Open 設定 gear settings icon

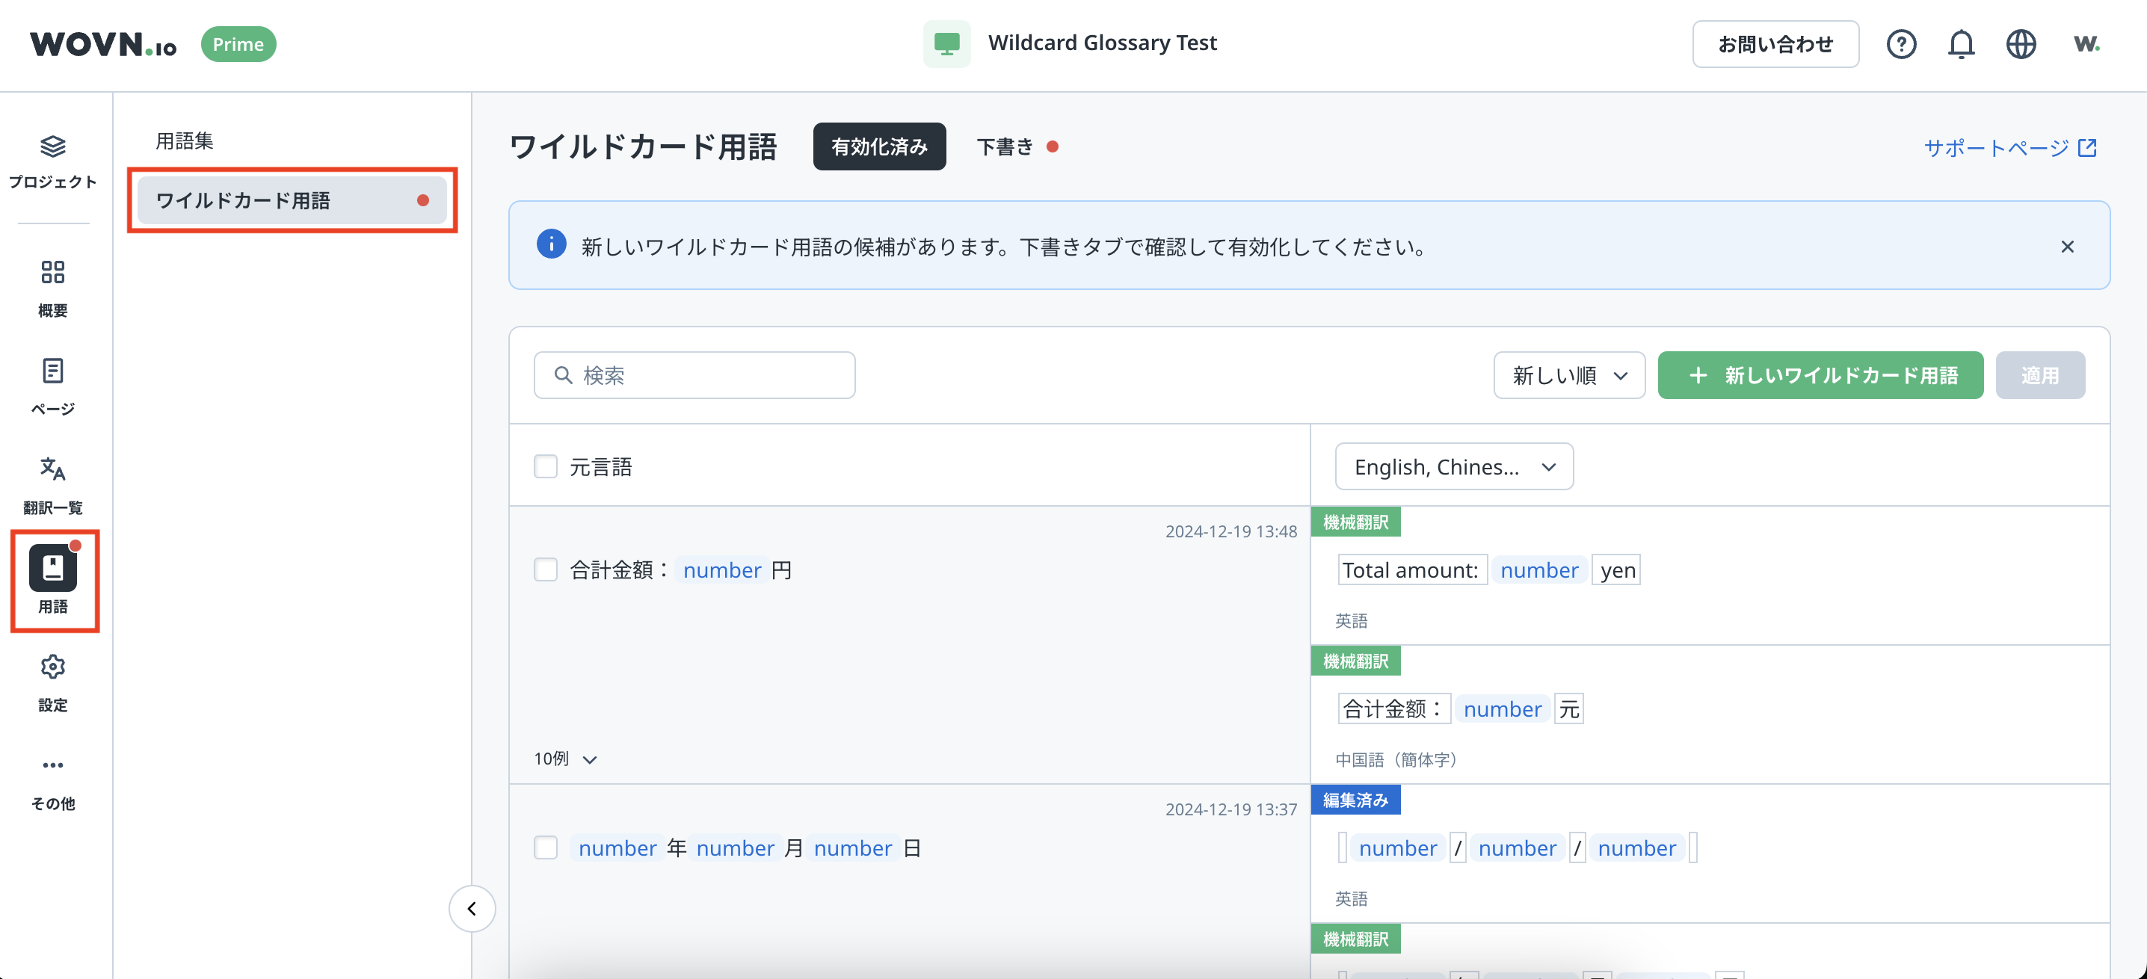coord(52,667)
